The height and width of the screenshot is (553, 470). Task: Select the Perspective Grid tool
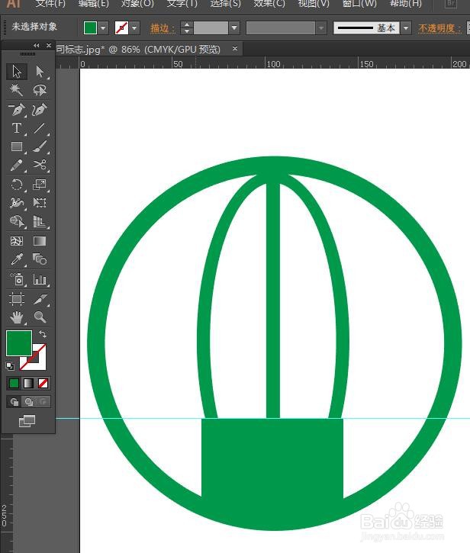[40, 221]
